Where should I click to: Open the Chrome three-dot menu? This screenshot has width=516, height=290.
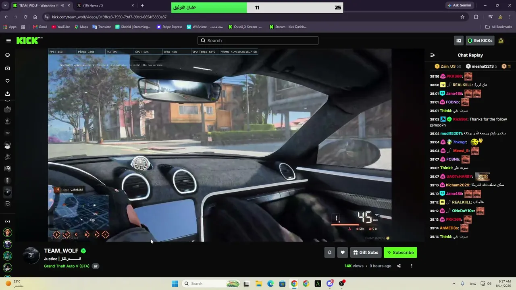(510, 17)
